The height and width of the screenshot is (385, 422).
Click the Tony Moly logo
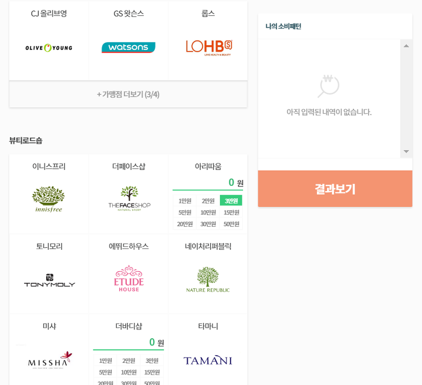49,281
